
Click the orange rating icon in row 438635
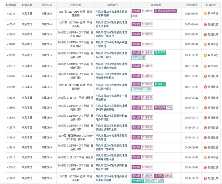pyautogui.click(x=205, y=55)
